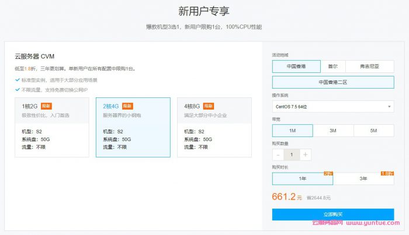
Task: Select 5M bandwidth option
Action: [373, 131]
